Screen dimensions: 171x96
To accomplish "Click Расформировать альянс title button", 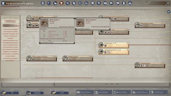I will coord(20,3).
